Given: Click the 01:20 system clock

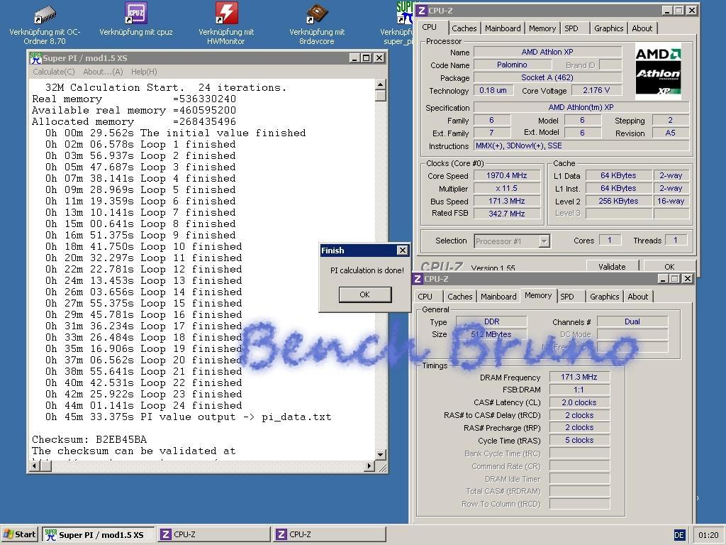Looking at the screenshot, I should click(708, 535).
